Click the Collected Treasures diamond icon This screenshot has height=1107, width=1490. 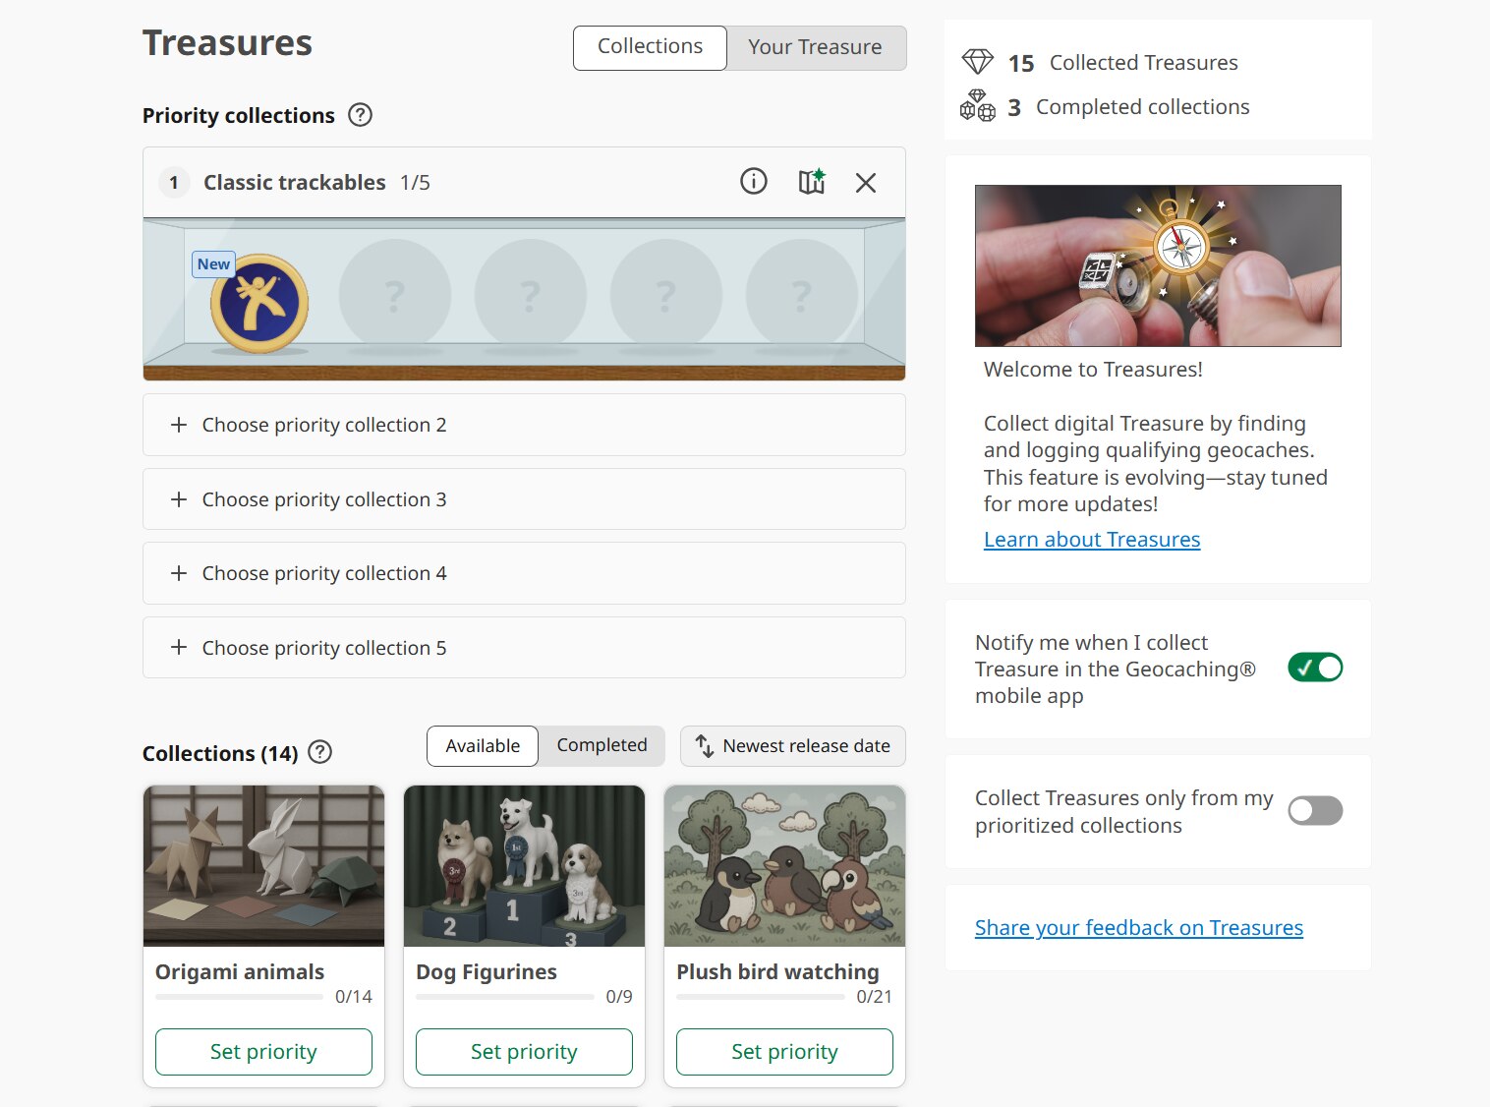(977, 62)
